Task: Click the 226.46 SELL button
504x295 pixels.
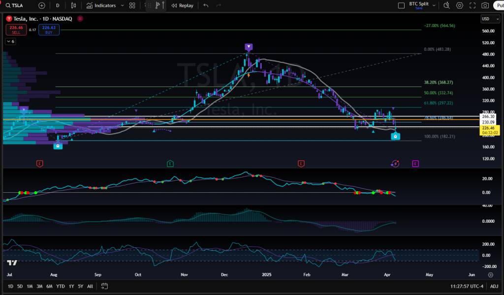Action: point(16,29)
